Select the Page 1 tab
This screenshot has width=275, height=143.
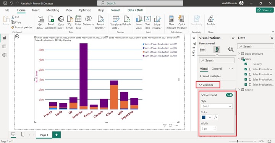click(x=44, y=135)
